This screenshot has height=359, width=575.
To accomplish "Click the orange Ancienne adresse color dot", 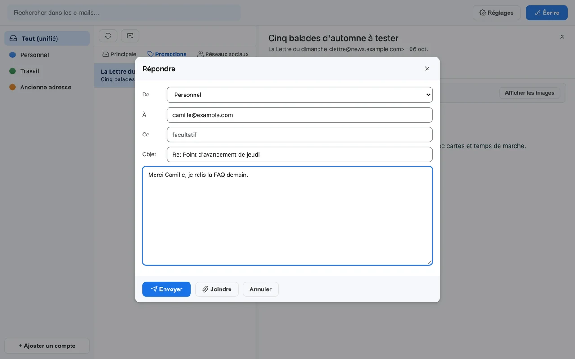I will (x=13, y=87).
